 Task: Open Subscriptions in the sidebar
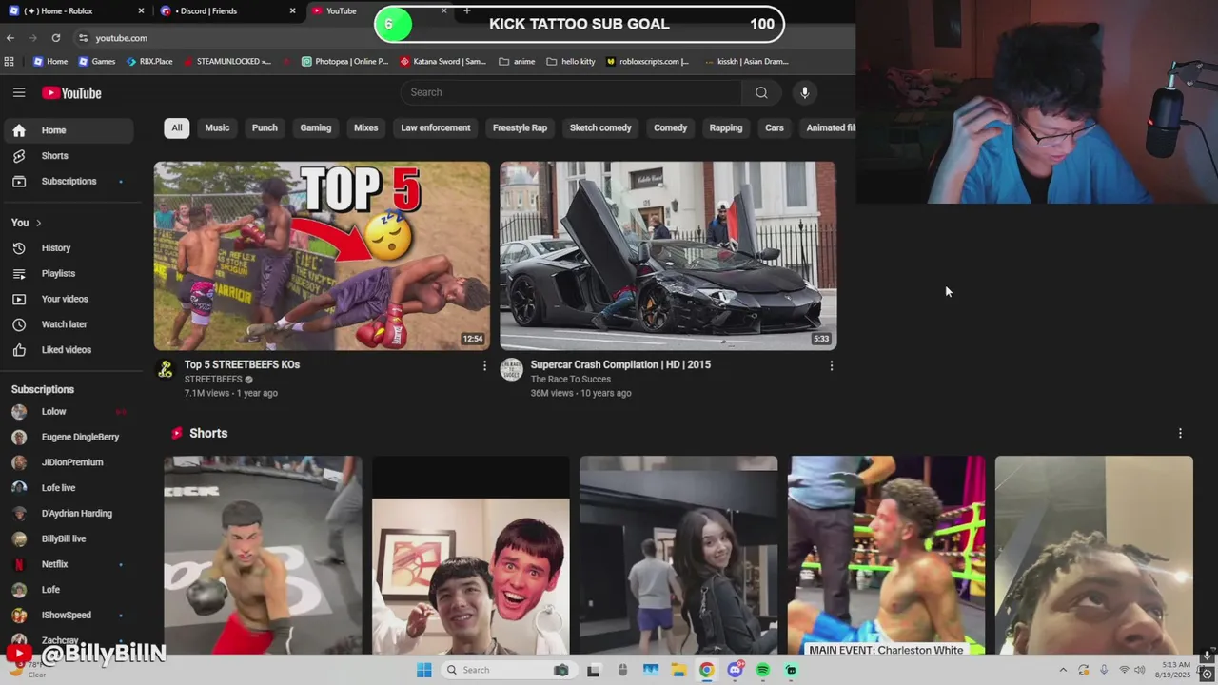[x=69, y=182]
